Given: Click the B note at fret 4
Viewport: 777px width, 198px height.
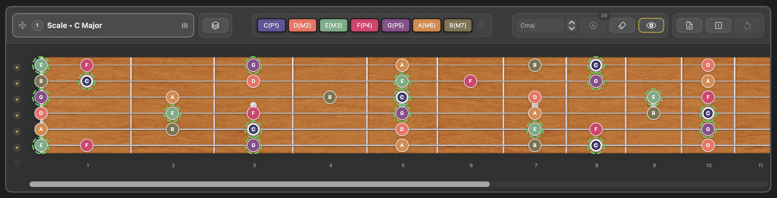Looking at the screenshot, I should pos(330,97).
